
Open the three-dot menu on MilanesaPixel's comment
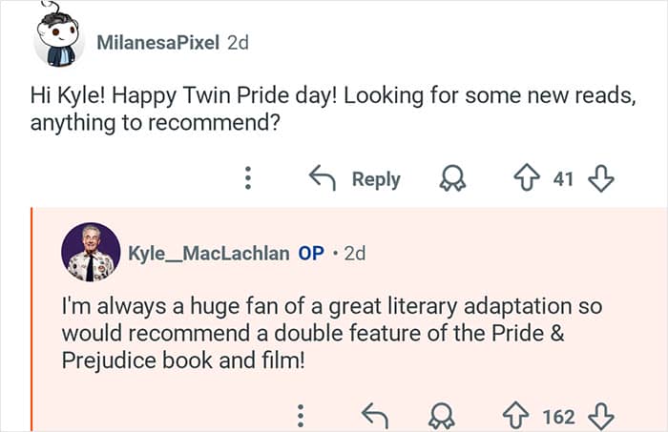[x=248, y=178]
